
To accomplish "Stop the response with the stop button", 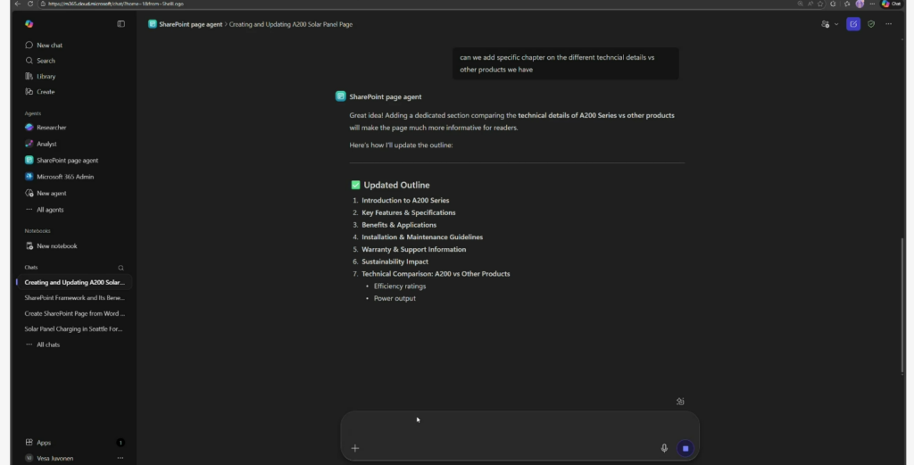I will pyautogui.click(x=685, y=448).
